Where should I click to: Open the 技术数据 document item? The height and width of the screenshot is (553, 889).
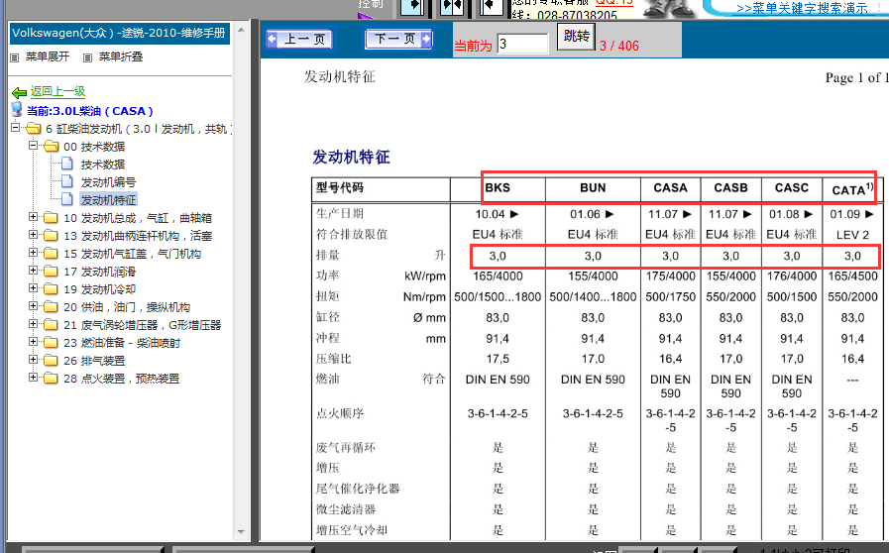point(103,165)
